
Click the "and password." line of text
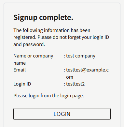tap(29, 44)
